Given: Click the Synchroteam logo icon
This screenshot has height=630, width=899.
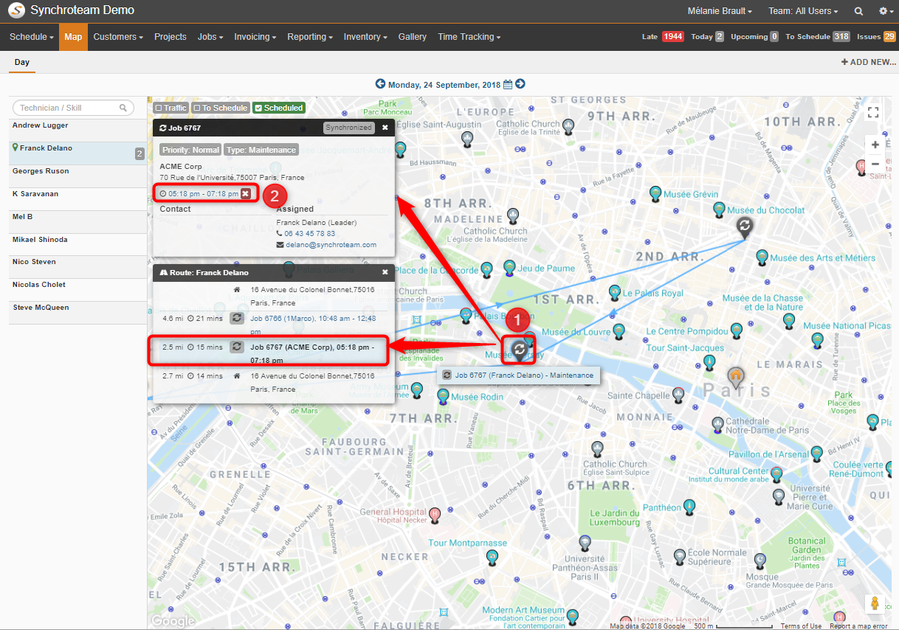Looking at the screenshot, I should coord(15,10).
